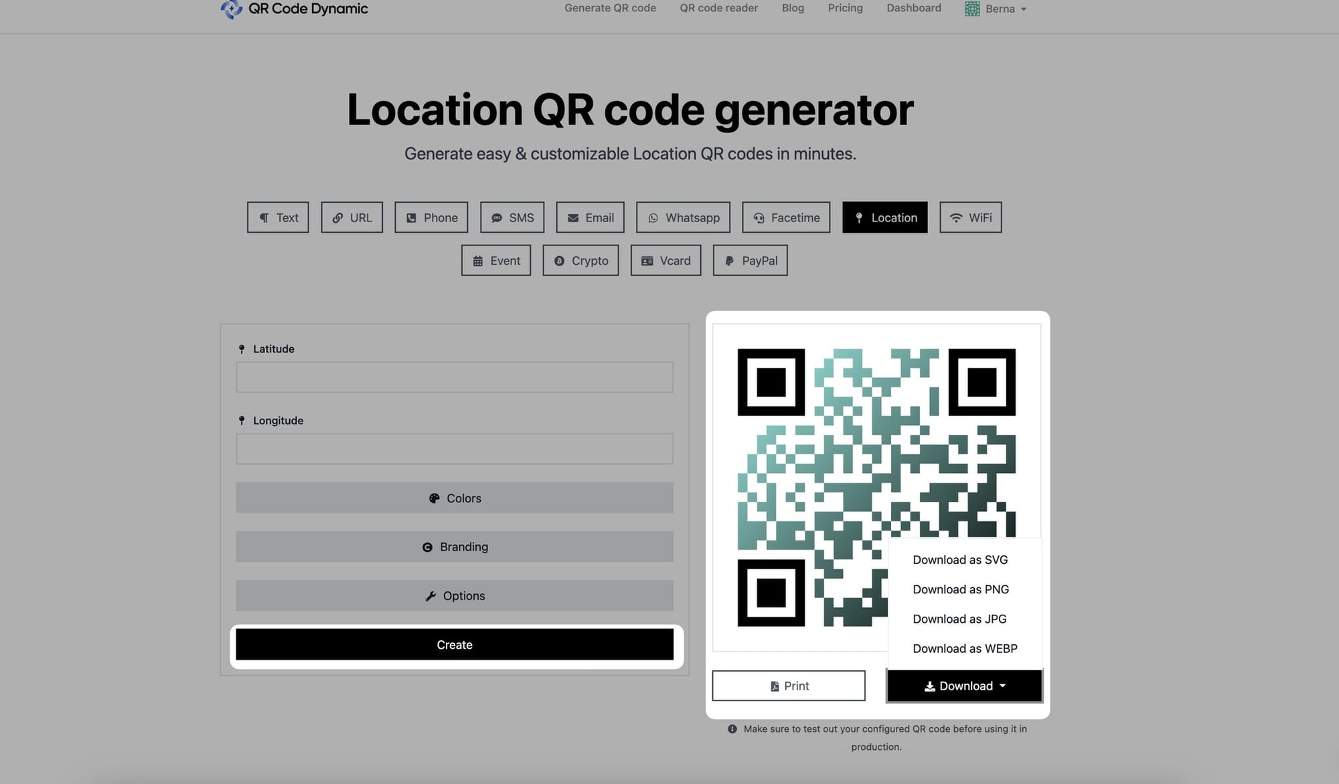The width and height of the screenshot is (1339, 784).
Task: Click the Latitude pin icon
Action: (x=241, y=349)
